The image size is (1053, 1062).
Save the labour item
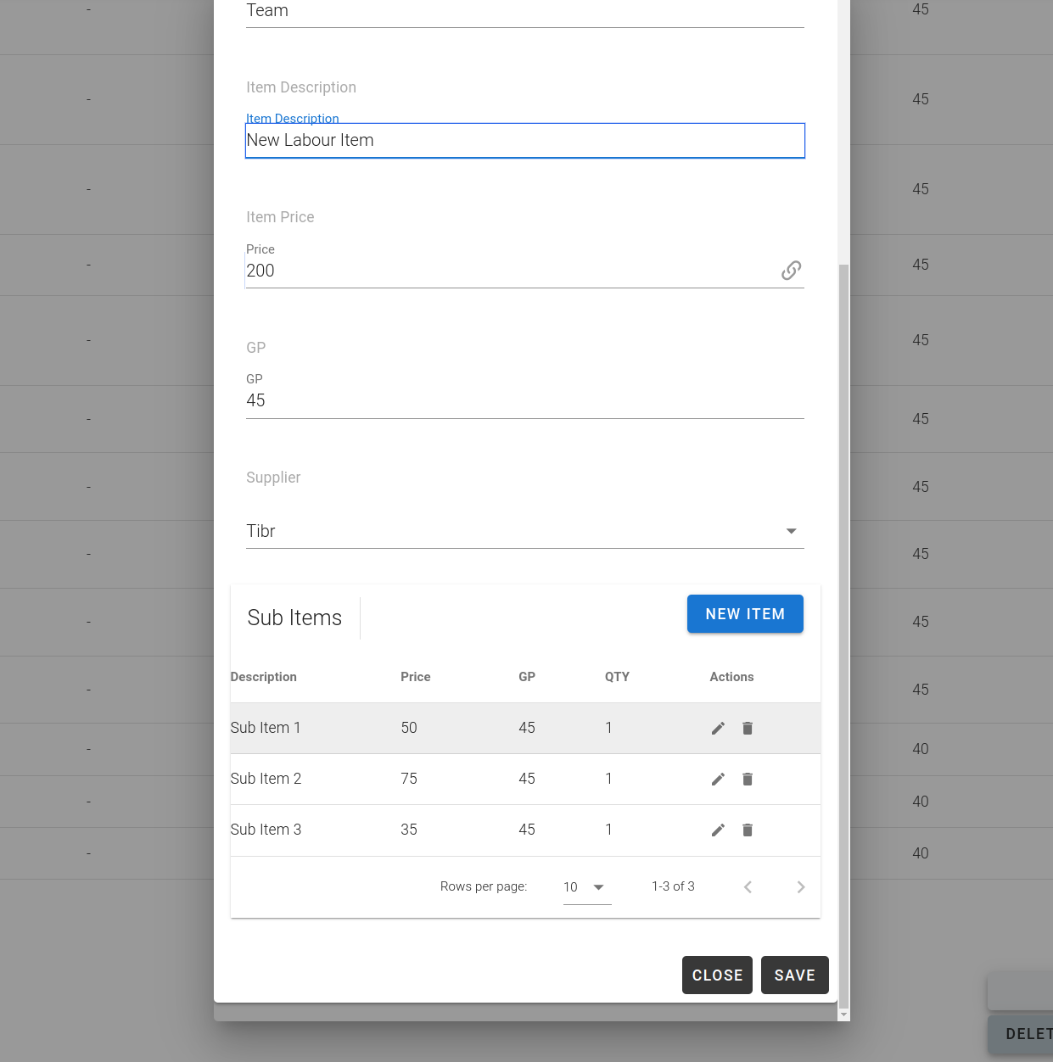pos(794,975)
